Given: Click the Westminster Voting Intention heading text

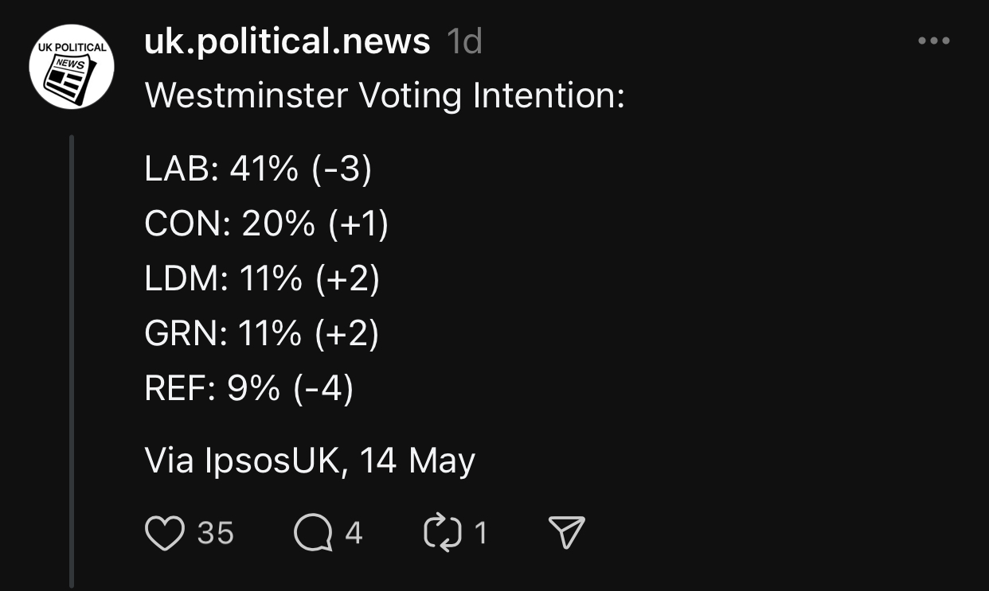Looking at the screenshot, I should 385,96.
